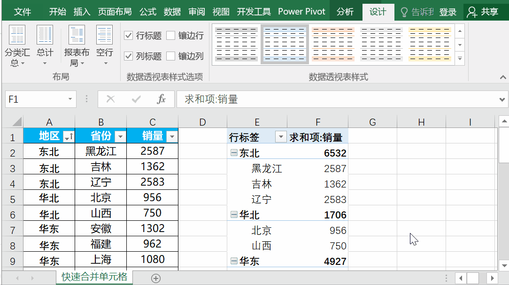Open the 省份 column filter dropdown
Screen dimensions: 509x285
click(120, 136)
